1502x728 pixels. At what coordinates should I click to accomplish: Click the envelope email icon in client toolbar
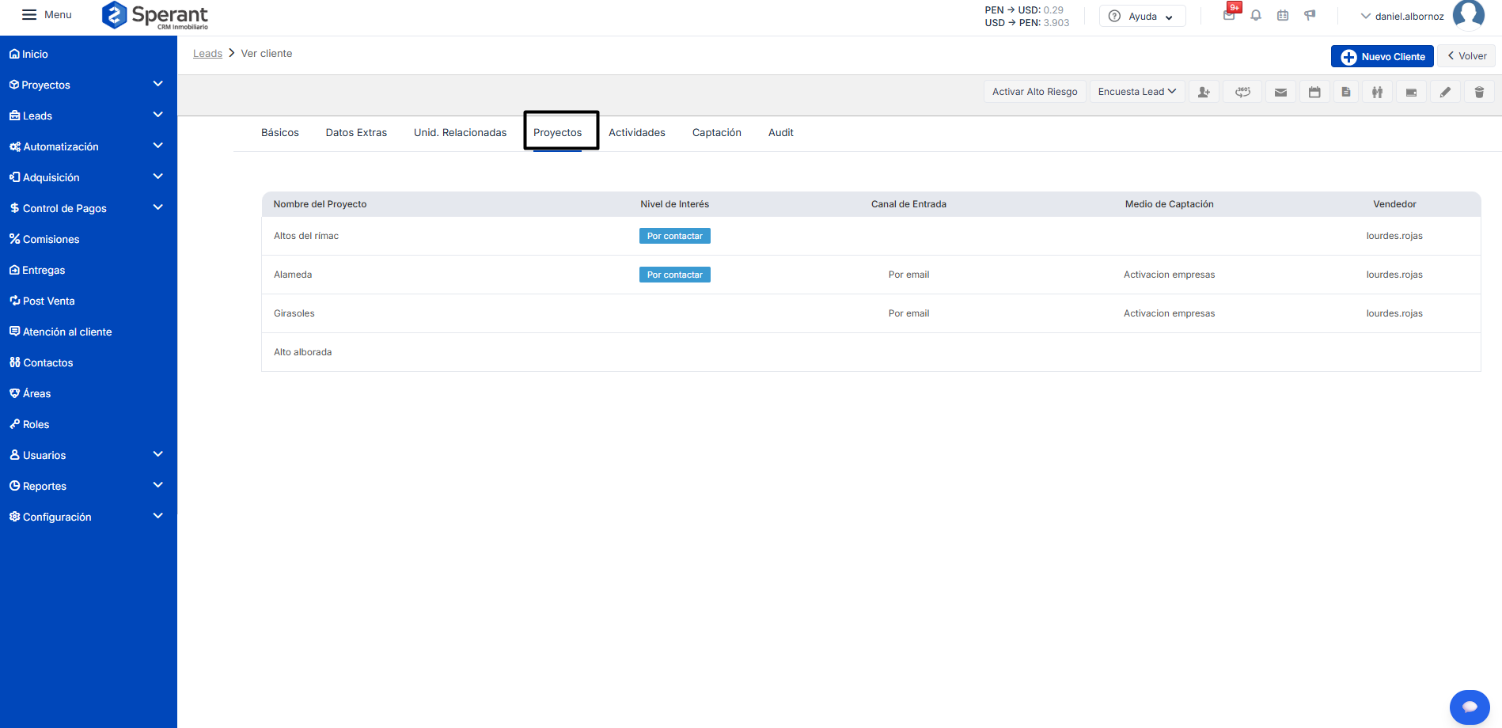pos(1280,92)
